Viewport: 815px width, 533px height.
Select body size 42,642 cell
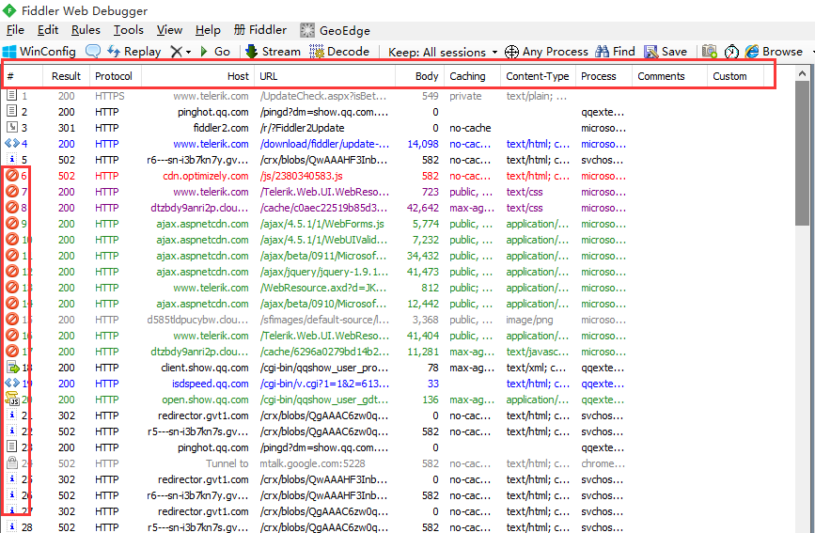click(x=423, y=208)
